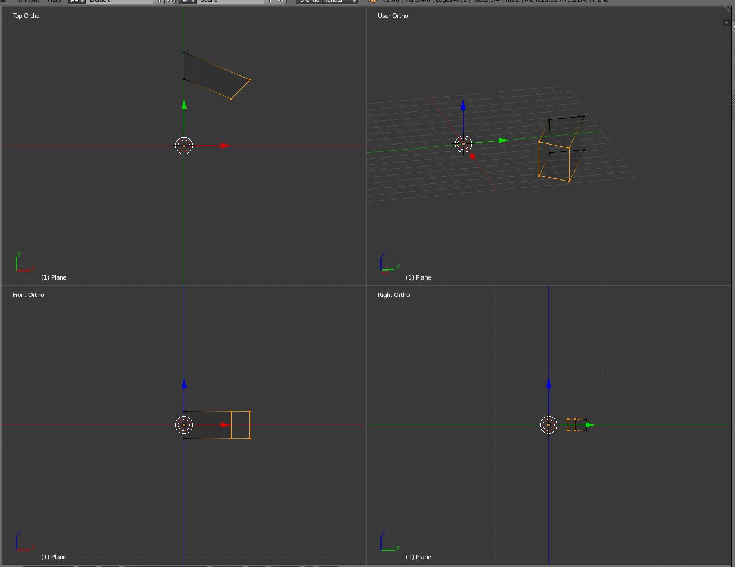
Task: Click the blue Z-axis arrow in Front Ortho
Action: point(184,384)
